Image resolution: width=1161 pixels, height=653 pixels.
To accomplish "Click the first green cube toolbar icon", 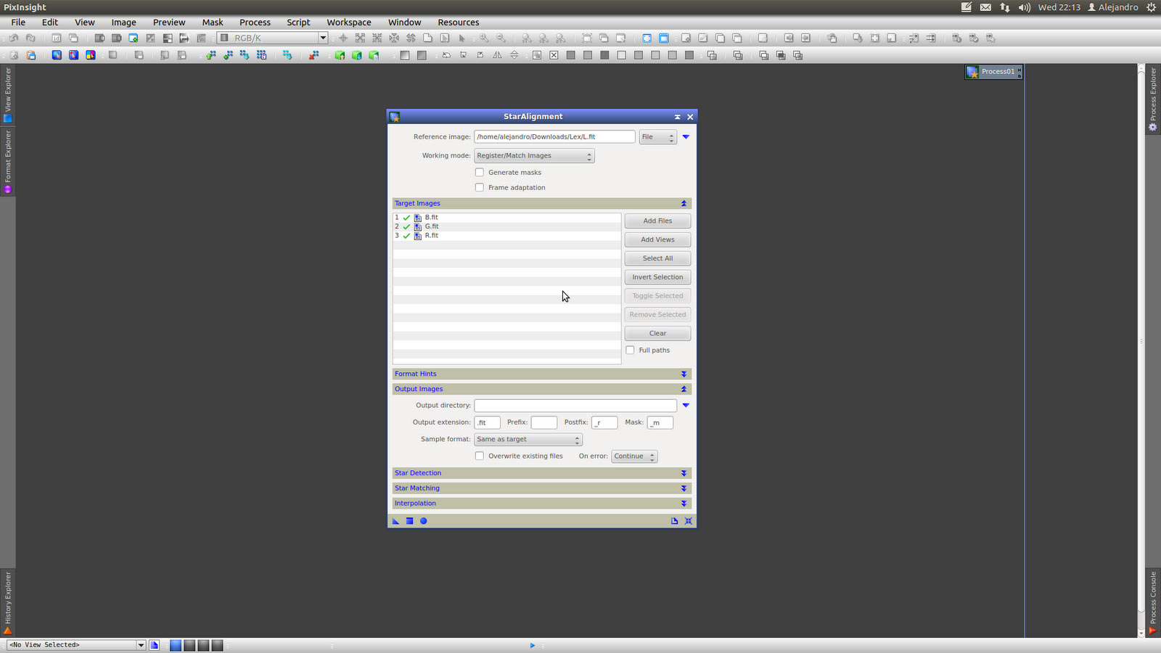I will click(x=340, y=55).
